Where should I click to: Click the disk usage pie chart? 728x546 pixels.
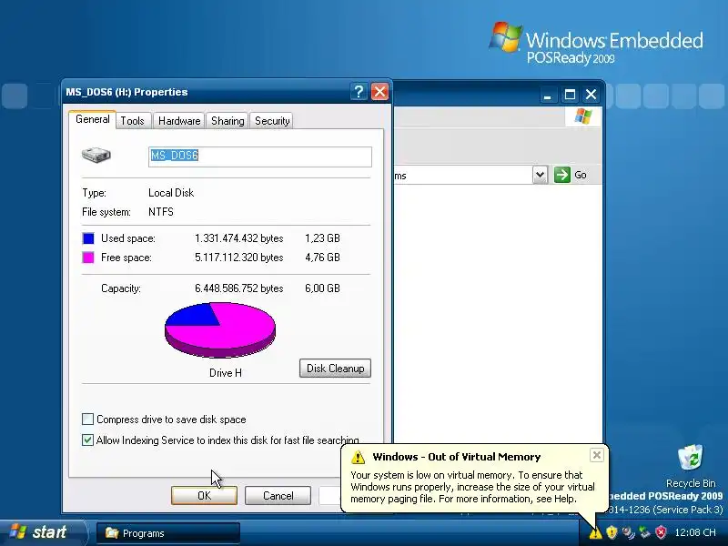coord(220,330)
